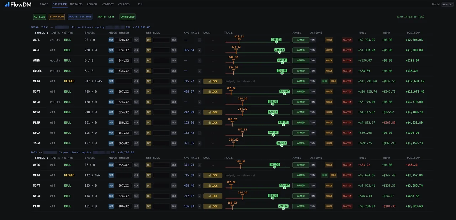The width and height of the screenshot is (456, 220).
Task: Open the LEDGER tab
Action: 92,4
